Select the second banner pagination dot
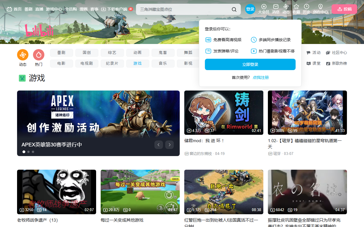This screenshot has width=364, height=227. (x=28, y=152)
